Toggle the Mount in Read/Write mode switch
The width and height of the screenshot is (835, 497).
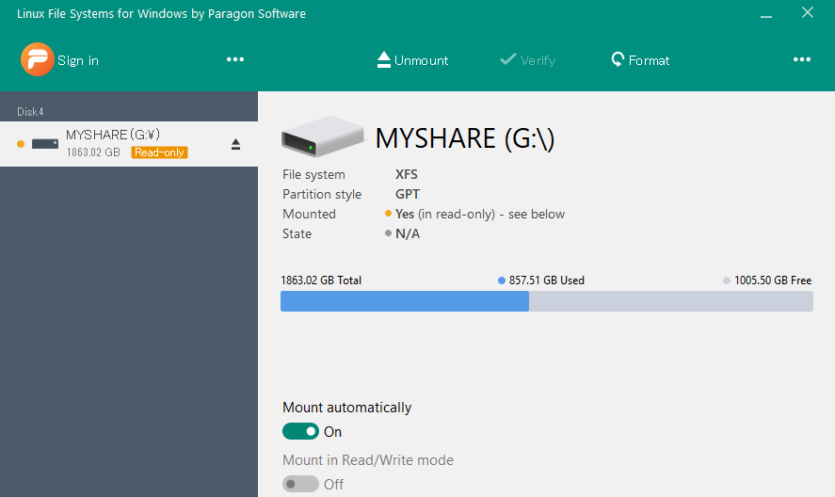[300, 484]
